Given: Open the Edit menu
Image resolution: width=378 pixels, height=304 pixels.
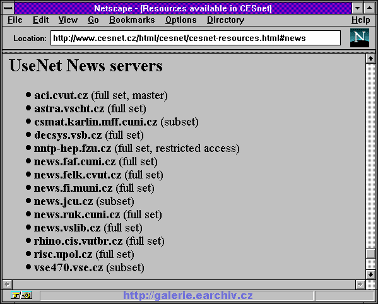Looking at the screenshot, I should tap(41, 20).
